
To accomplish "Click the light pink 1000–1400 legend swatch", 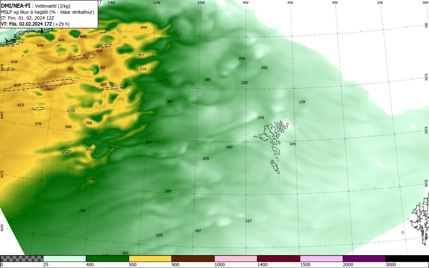I will [236, 259].
